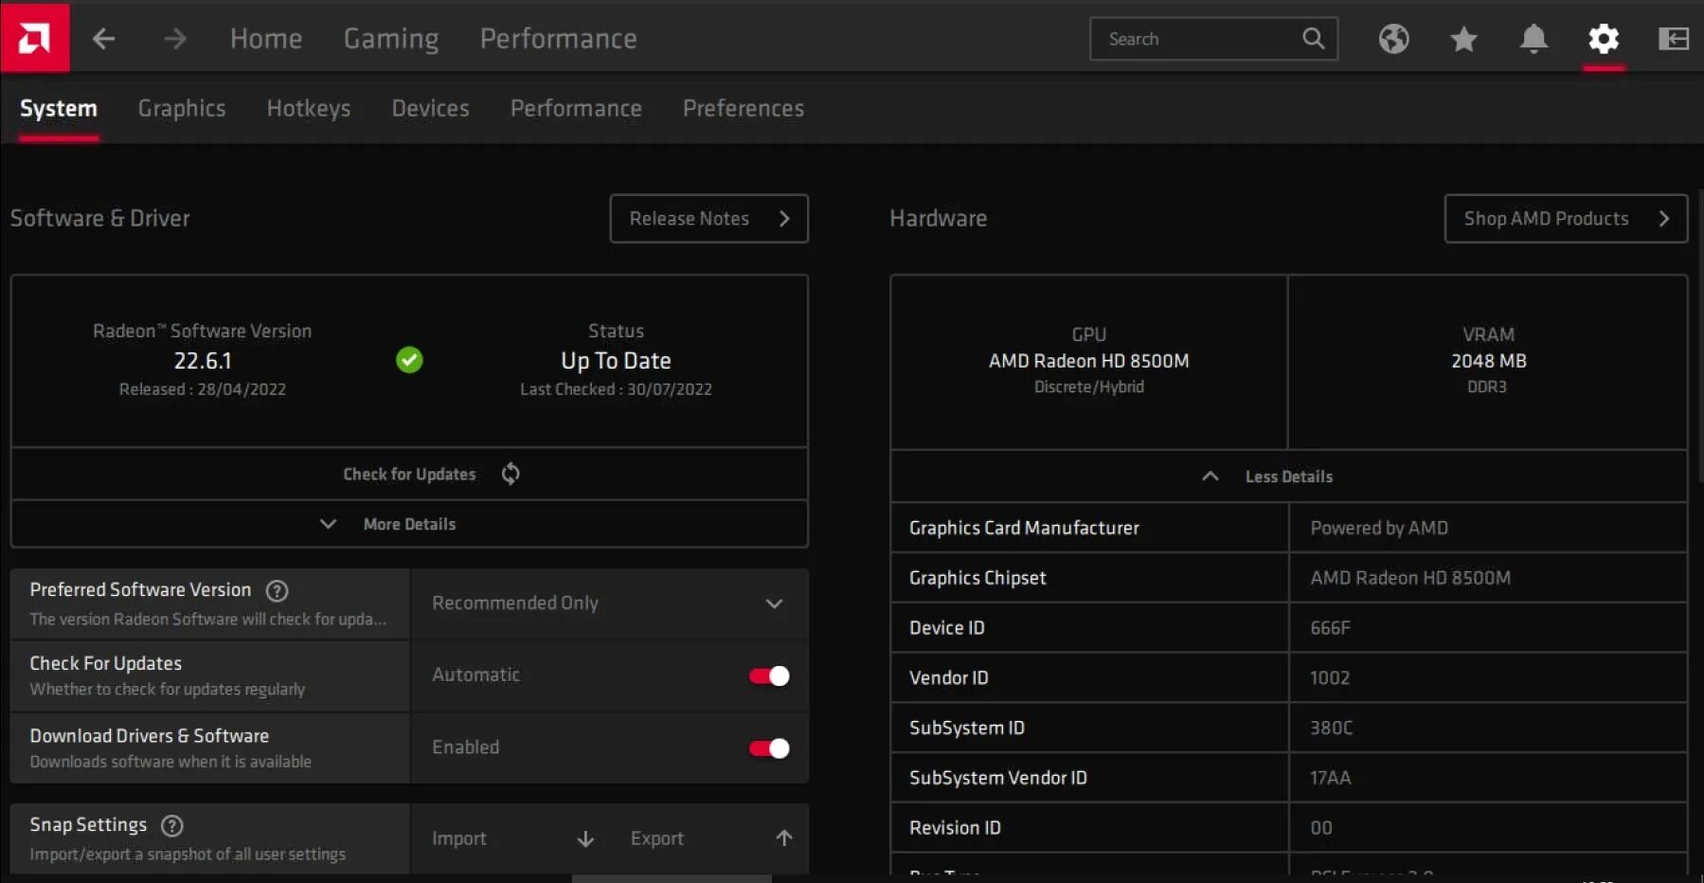Click the Vendor ID value 1002
Viewport: 1704px width, 883px height.
pyautogui.click(x=1330, y=678)
